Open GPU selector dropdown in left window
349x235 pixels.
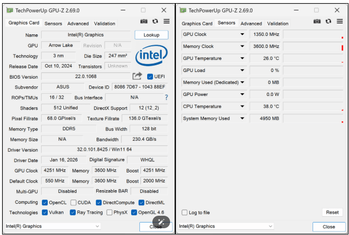53,226
